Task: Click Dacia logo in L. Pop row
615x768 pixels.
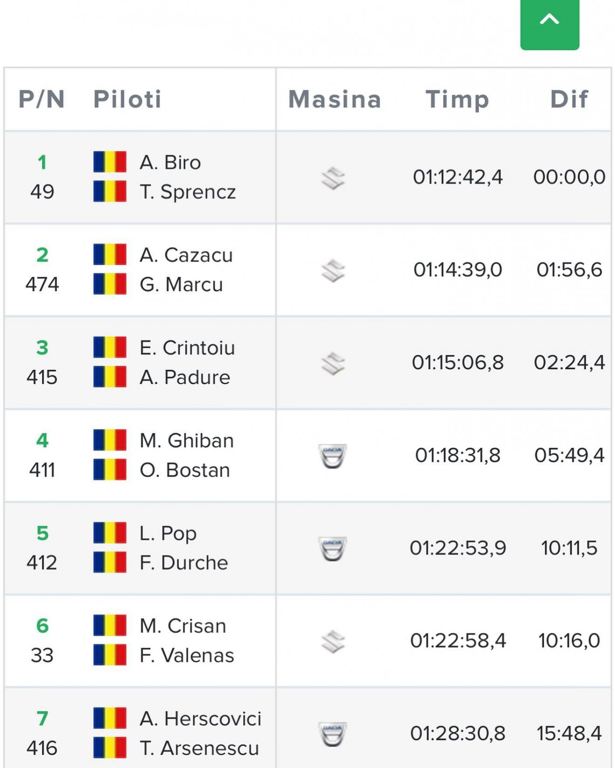Action: tap(332, 549)
